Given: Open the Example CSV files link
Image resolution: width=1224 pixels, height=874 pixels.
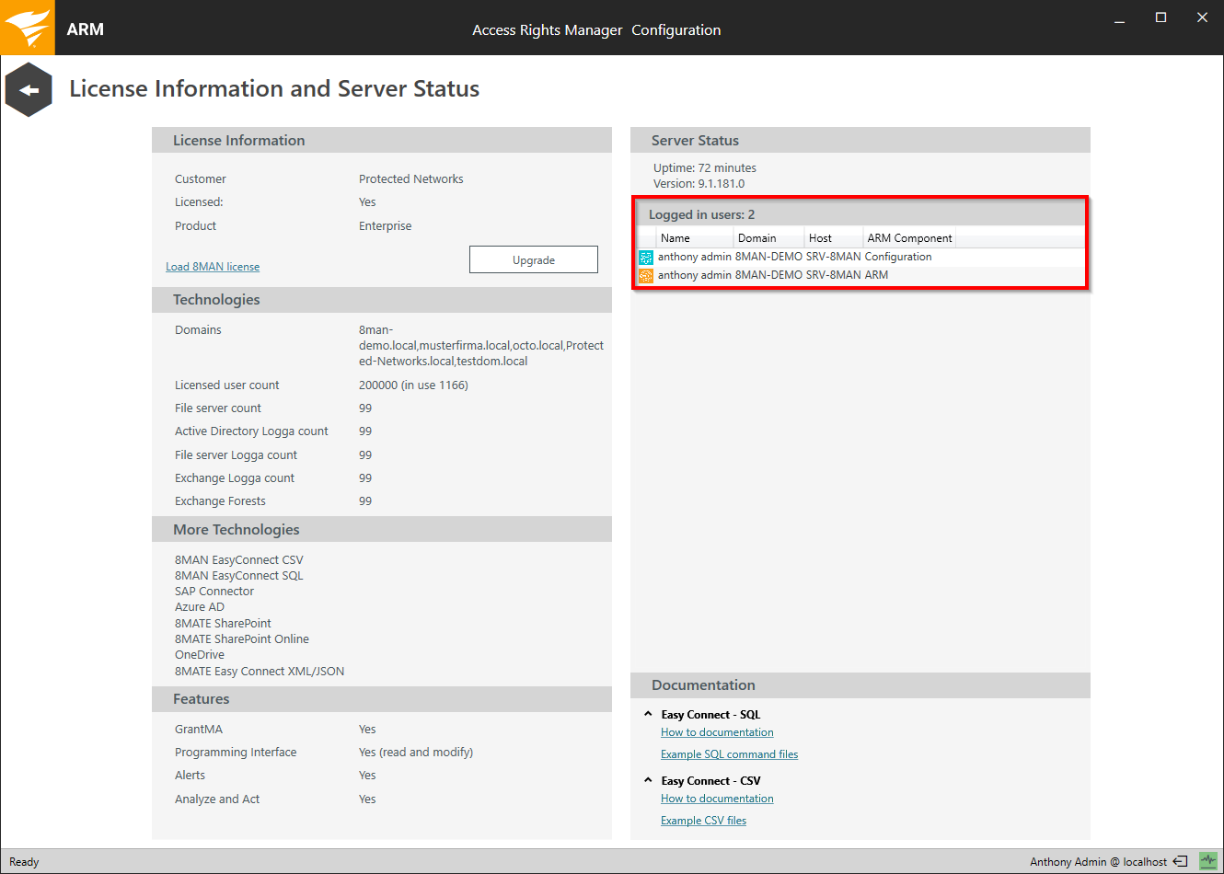Looking at the screenshot, I should 703,821.
